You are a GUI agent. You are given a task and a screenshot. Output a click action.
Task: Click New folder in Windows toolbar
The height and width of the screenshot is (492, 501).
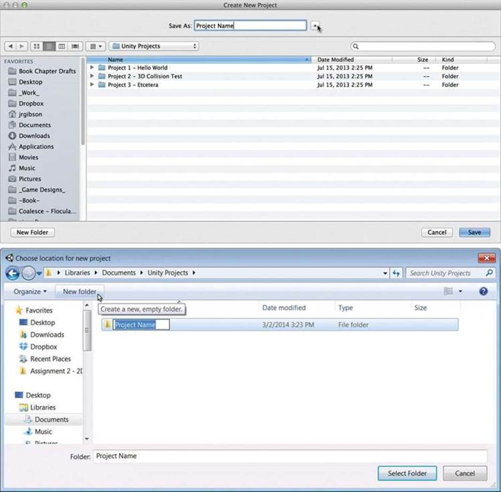pyautogui.click(x=80, y=292)
